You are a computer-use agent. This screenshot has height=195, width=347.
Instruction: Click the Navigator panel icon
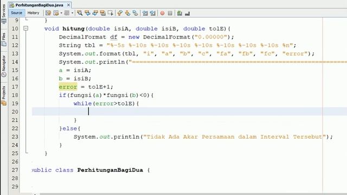pos(4,75)
